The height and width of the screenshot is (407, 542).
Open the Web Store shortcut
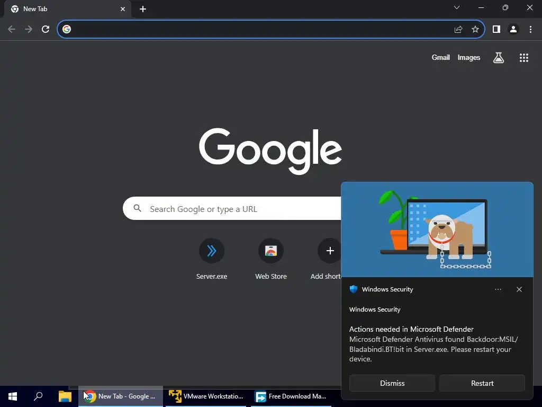(x=271, y=259)
